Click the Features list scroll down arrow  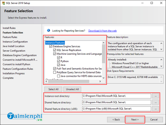[104, 78]
